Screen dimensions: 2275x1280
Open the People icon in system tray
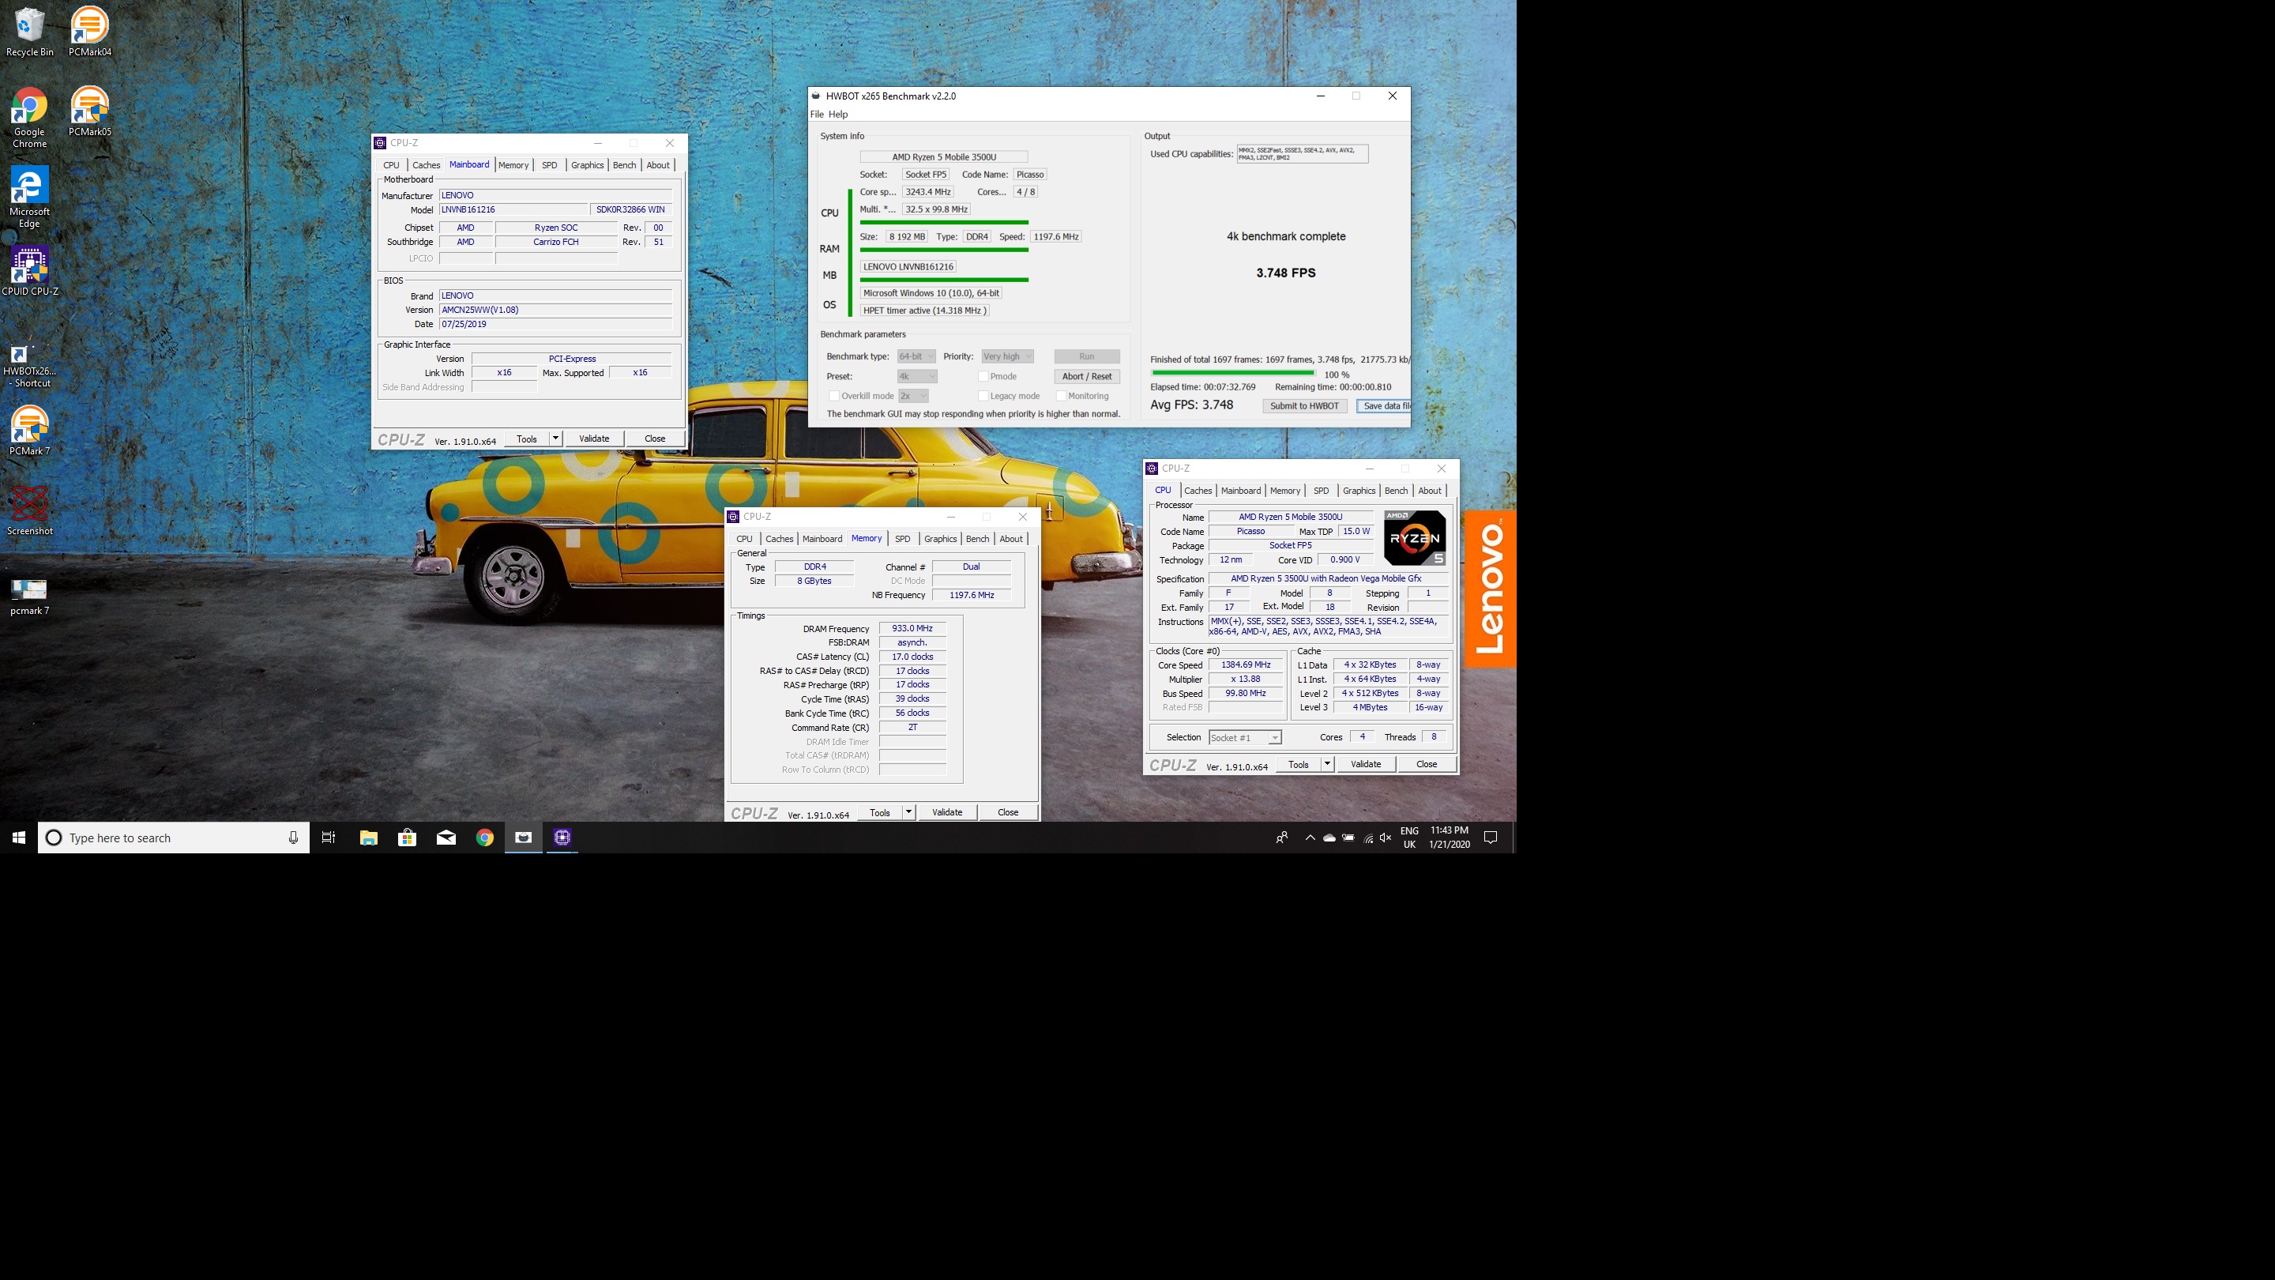tap(1282, 838)
